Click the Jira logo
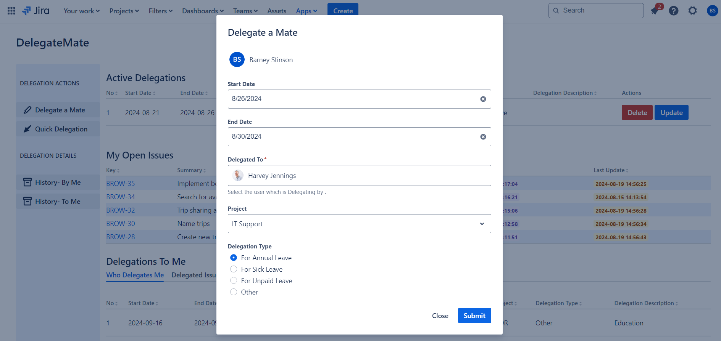Image resolution: width=721 pixels, height=341 pixels. (x=36, y=11)
